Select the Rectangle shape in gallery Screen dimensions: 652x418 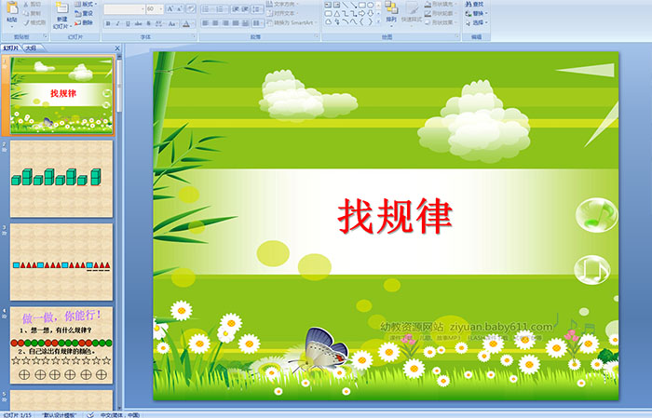pyautogui.click(x=361, y=5)
